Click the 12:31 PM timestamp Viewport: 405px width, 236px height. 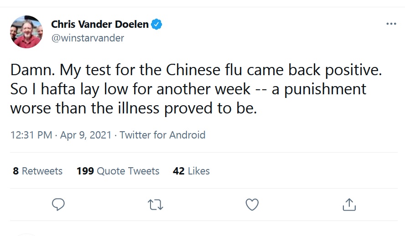pos(31,135)
